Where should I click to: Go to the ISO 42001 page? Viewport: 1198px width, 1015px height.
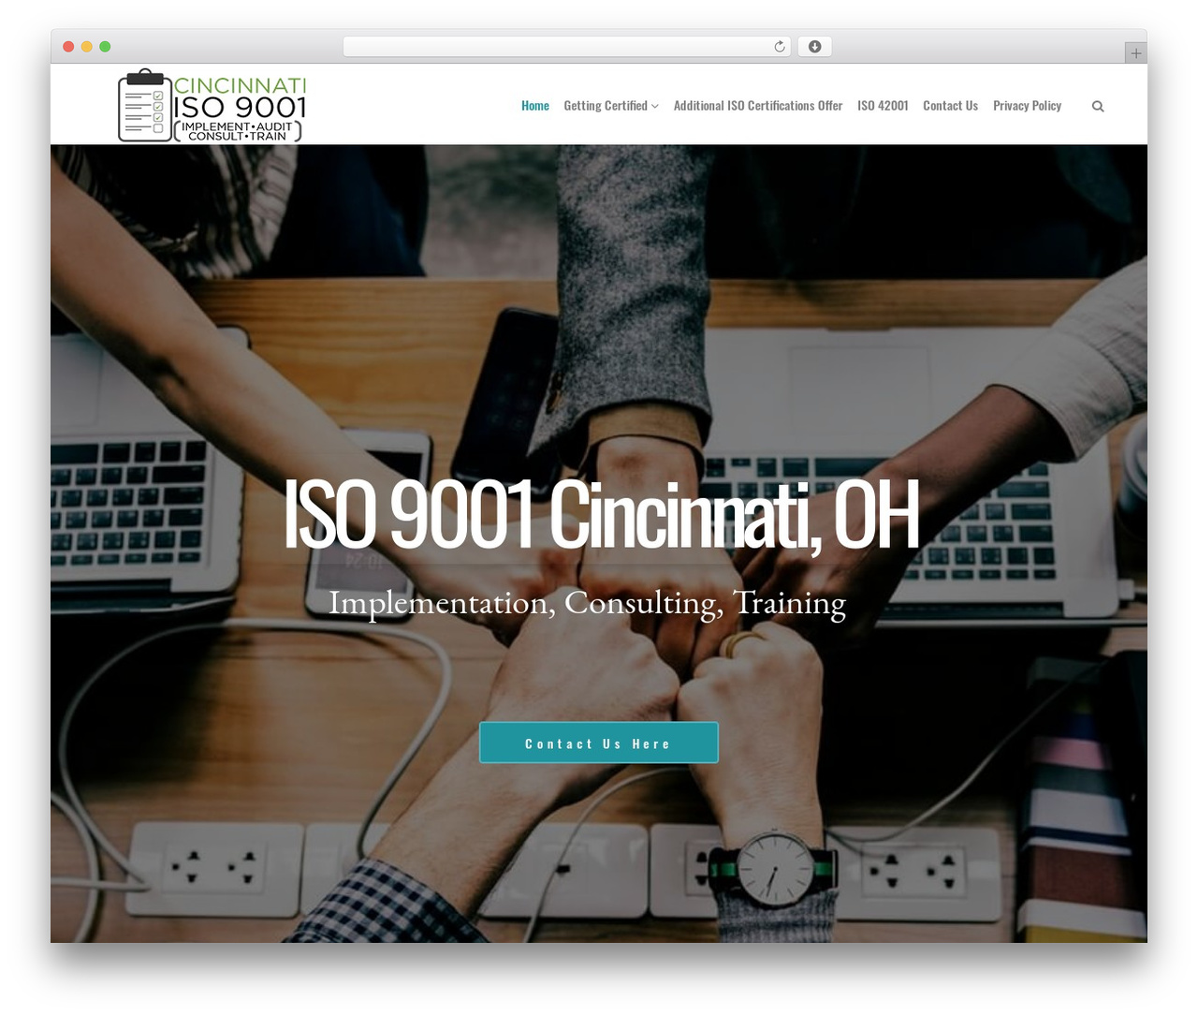(883, 106)
